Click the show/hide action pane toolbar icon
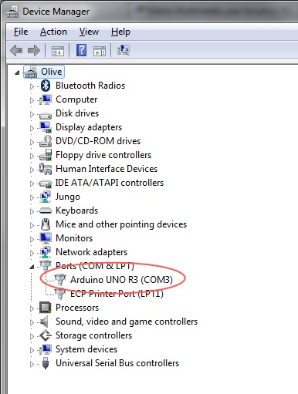The height and width of the screenshot is (394, 298). [100, 51]
